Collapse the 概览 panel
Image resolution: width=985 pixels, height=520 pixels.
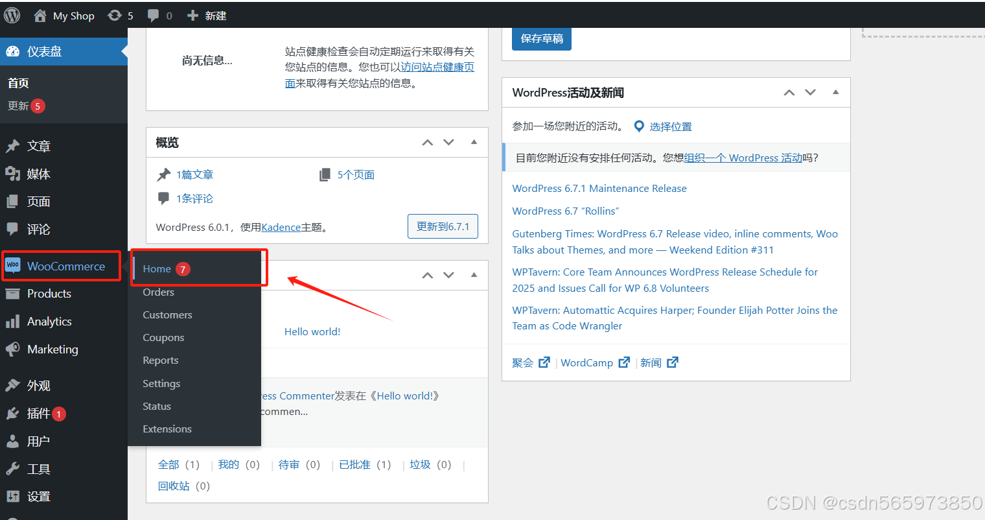(x=474, y=142)
